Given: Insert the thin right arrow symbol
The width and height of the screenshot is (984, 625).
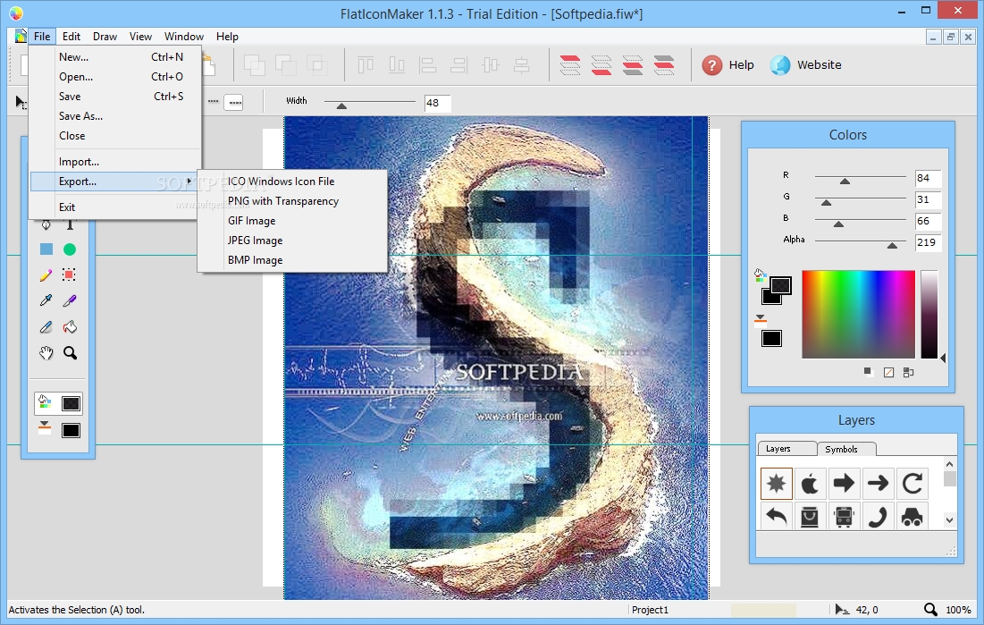Looking at the screenshot, I should click(x=878, y=483).
